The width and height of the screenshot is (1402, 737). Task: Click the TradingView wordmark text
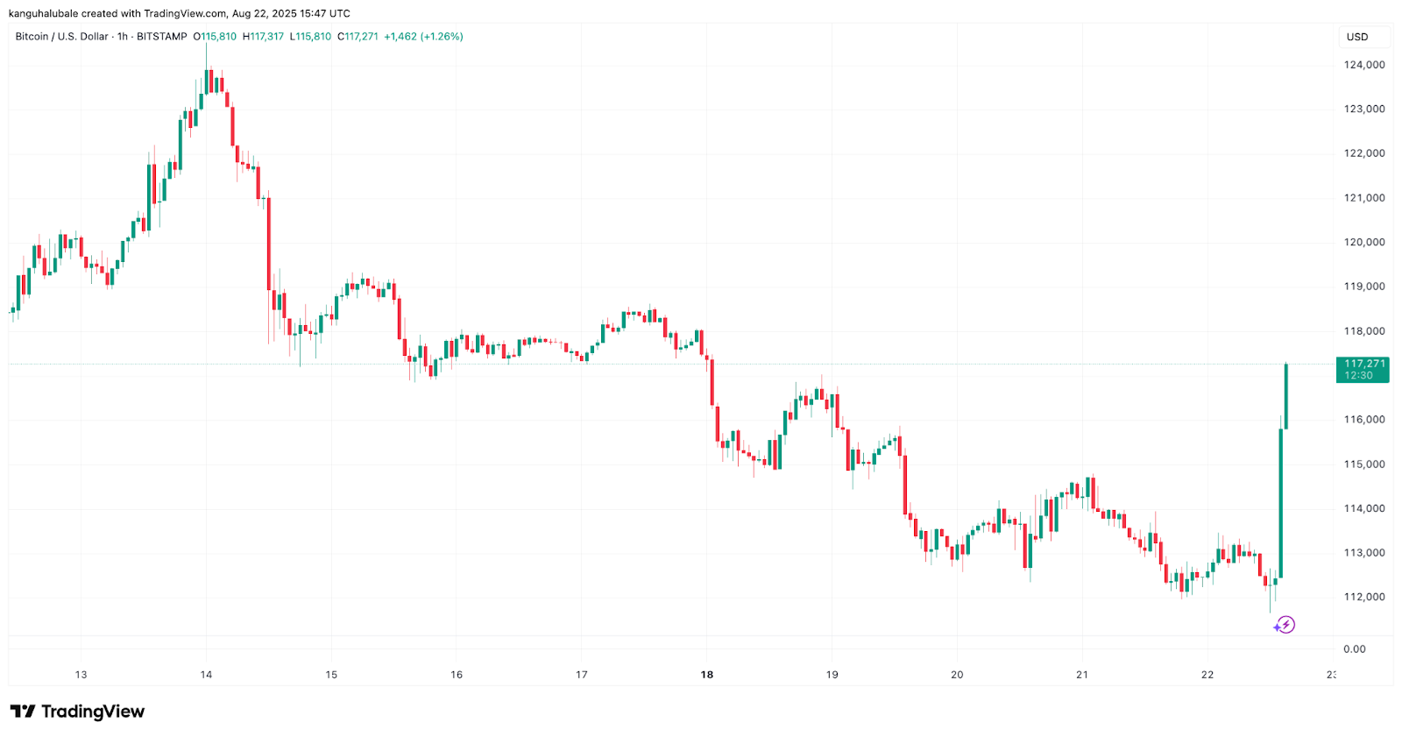coord(93,712)
